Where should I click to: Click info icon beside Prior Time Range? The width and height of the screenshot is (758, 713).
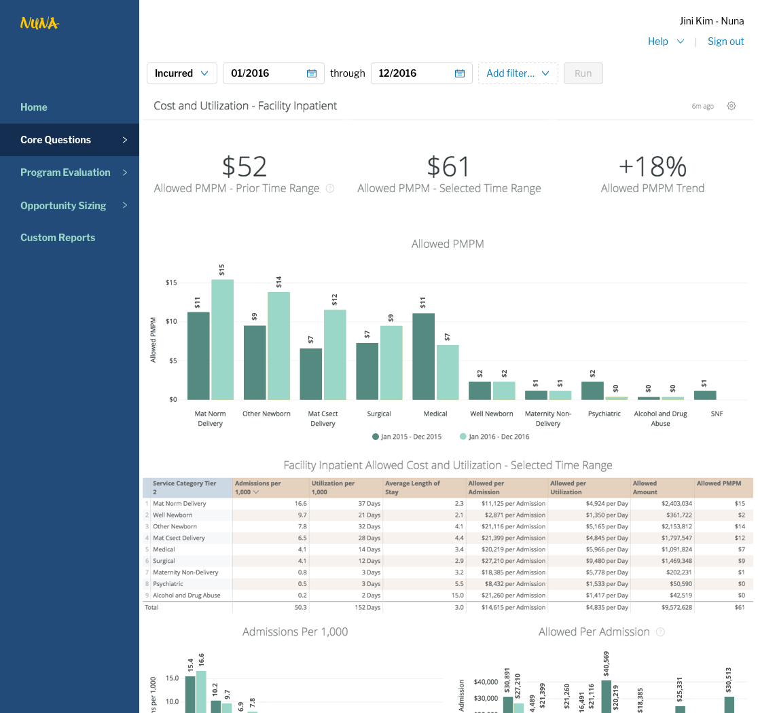pyautogui.click(x=330, y=189)
